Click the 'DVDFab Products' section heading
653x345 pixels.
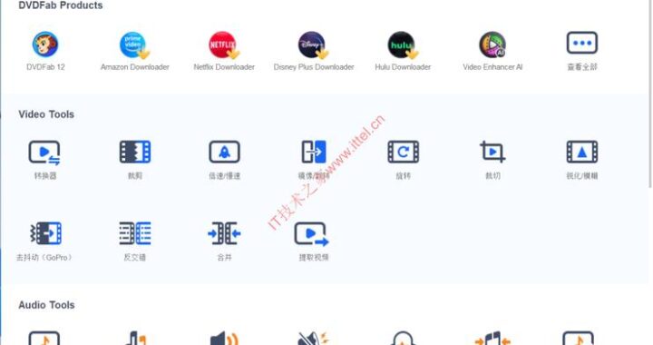[x=61, y=5]
